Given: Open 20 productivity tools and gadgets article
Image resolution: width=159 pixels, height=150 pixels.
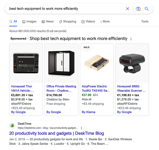Looking at the screenshot, I should [x=56, y=133].
